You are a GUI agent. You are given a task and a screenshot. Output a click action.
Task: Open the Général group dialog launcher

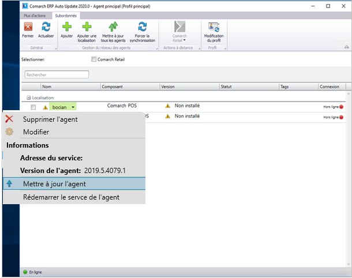click(56, 48)
